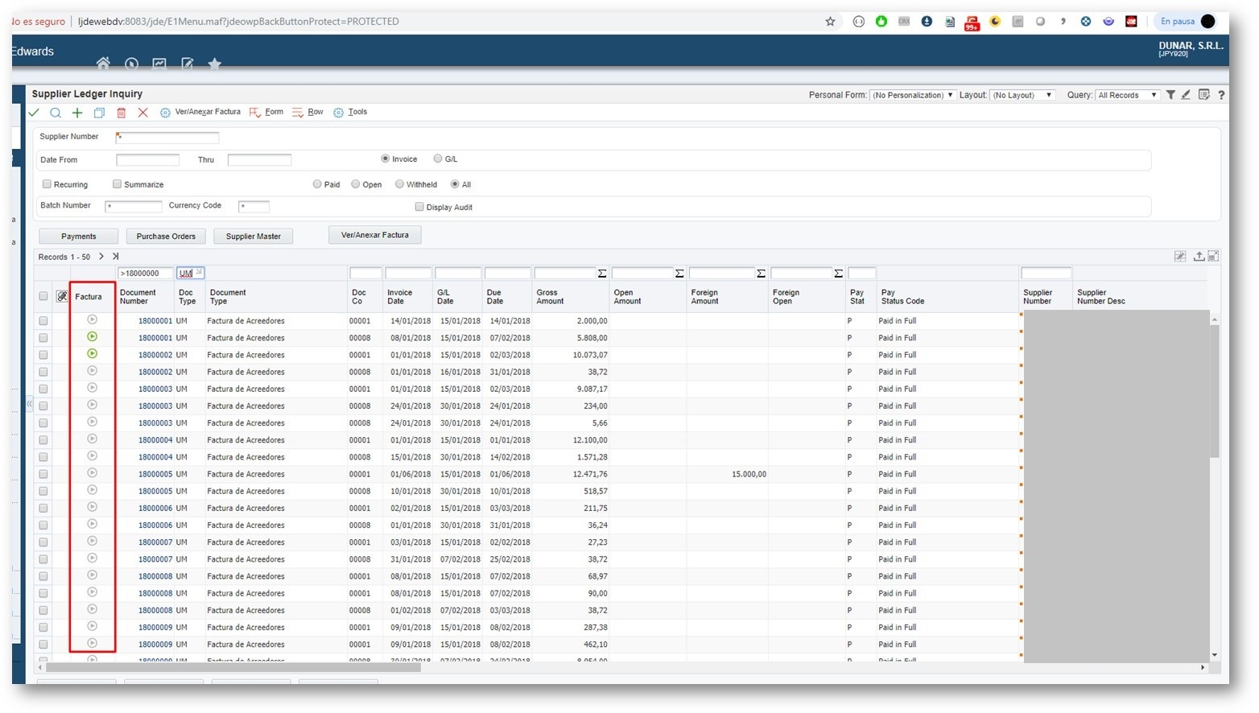1259x713 pixels.
Task: Close the form using the red X icon
Action: 142,113
